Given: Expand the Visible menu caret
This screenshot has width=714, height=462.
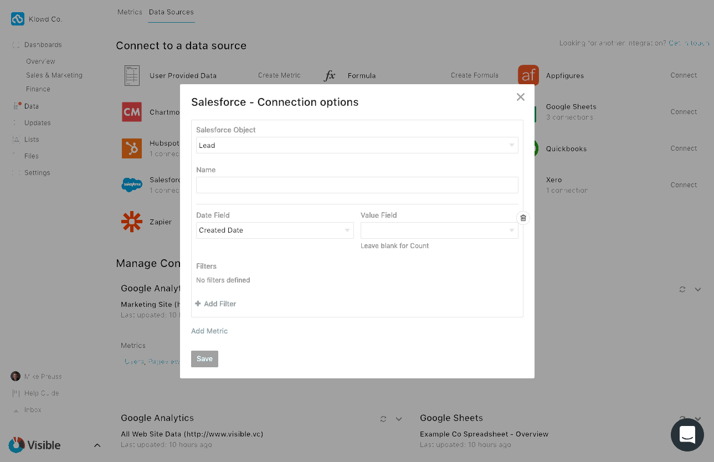Looking at the screenshot, I should pyautogui.click(x=97, y=445).
